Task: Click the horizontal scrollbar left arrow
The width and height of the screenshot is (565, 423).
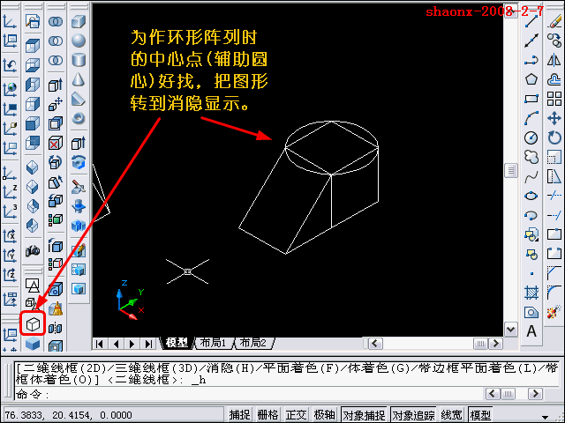Action: 374,344
